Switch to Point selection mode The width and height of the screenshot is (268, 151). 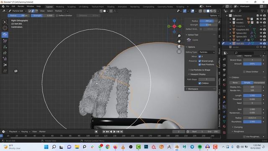coord(33,11)
